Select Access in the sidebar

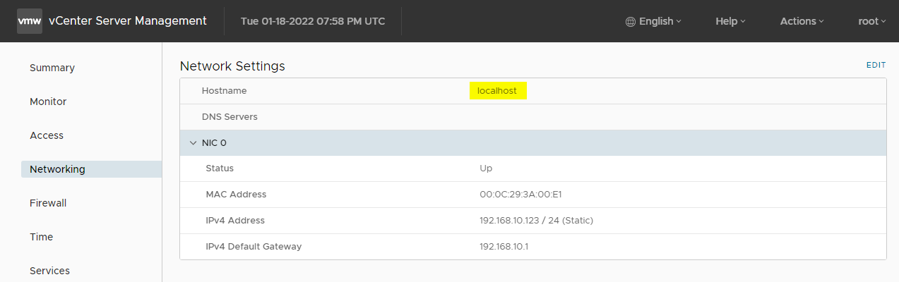click(x=47, y=135)
